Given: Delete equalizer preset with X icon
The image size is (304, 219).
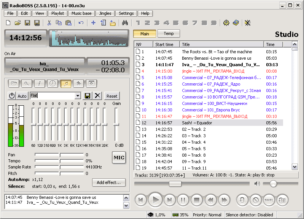Looking at the screenshot, I should point(98,96).
